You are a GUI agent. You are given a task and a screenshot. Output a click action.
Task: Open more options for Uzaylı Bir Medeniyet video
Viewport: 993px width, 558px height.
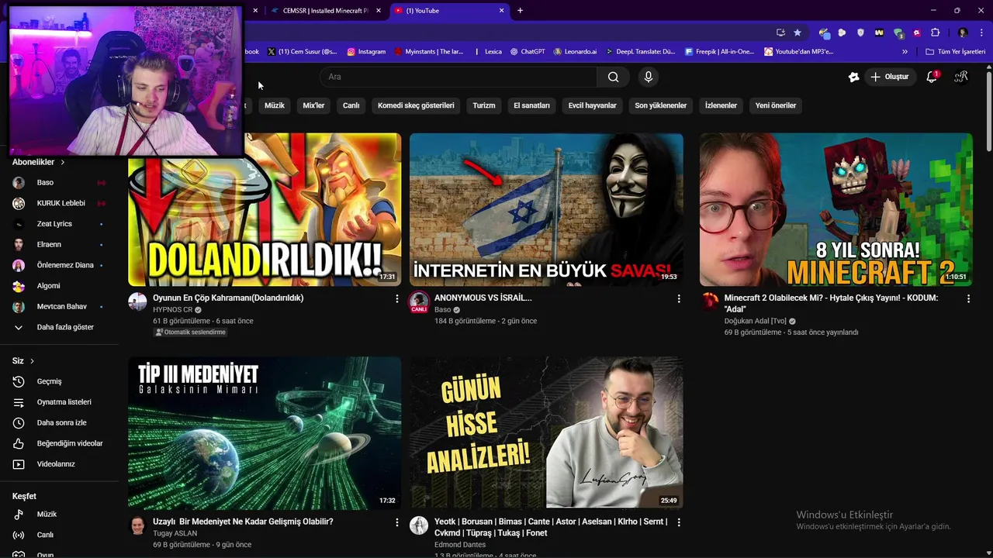pos(397,522)
